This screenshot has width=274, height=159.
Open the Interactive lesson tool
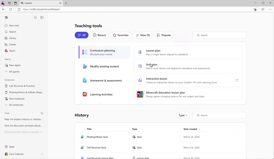[188, 80]
